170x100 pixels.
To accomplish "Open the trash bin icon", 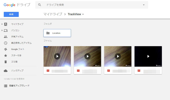I will click(6, 62).
